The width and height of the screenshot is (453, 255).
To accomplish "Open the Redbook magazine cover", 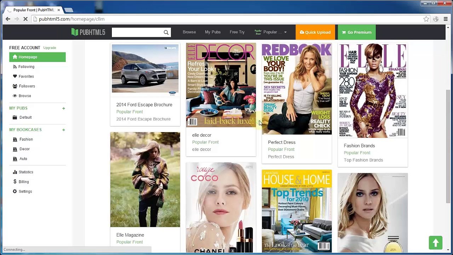I will click(297, 89).
